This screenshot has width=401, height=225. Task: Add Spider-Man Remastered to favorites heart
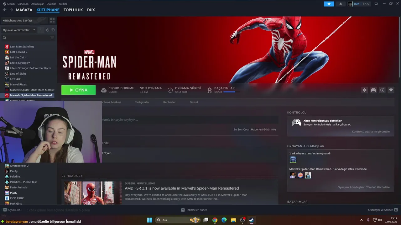pos(391,90)
